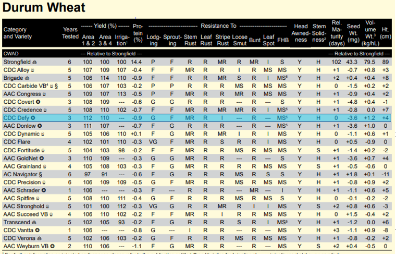
Task: Click the FHB column header
Action: tap(282, 40)
